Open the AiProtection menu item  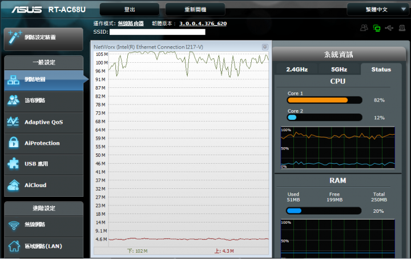click(44, 143)
